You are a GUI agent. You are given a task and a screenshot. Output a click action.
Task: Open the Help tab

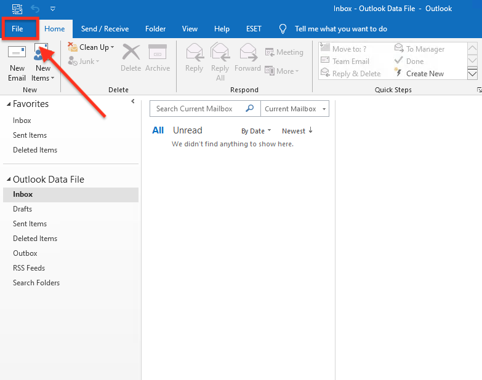click(222, 29)
